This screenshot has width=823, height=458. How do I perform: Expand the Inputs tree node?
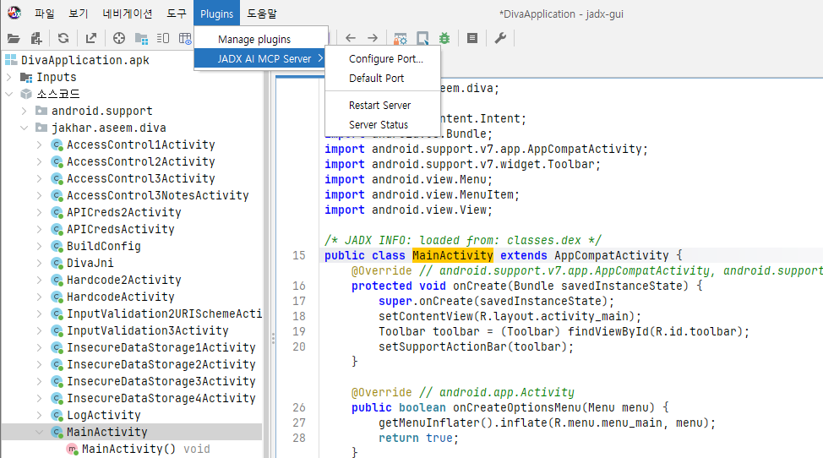coord(9,77)
